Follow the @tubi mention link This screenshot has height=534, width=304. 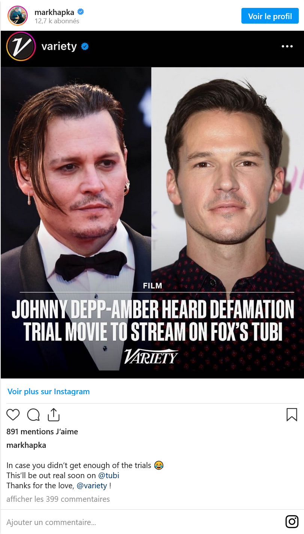(109, 476)
